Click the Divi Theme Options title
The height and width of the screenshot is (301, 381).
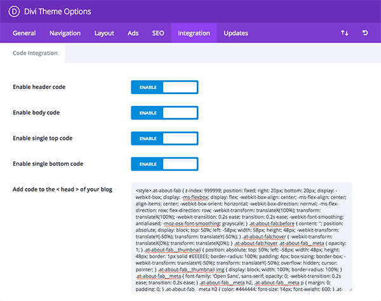58,11
